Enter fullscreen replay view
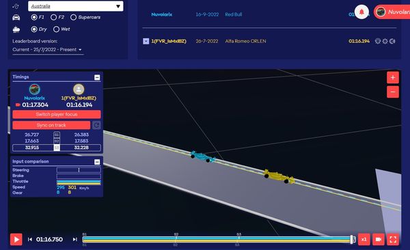 (393, 239)
